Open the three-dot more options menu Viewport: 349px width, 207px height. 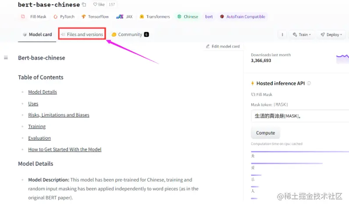(x=283, y=34)
